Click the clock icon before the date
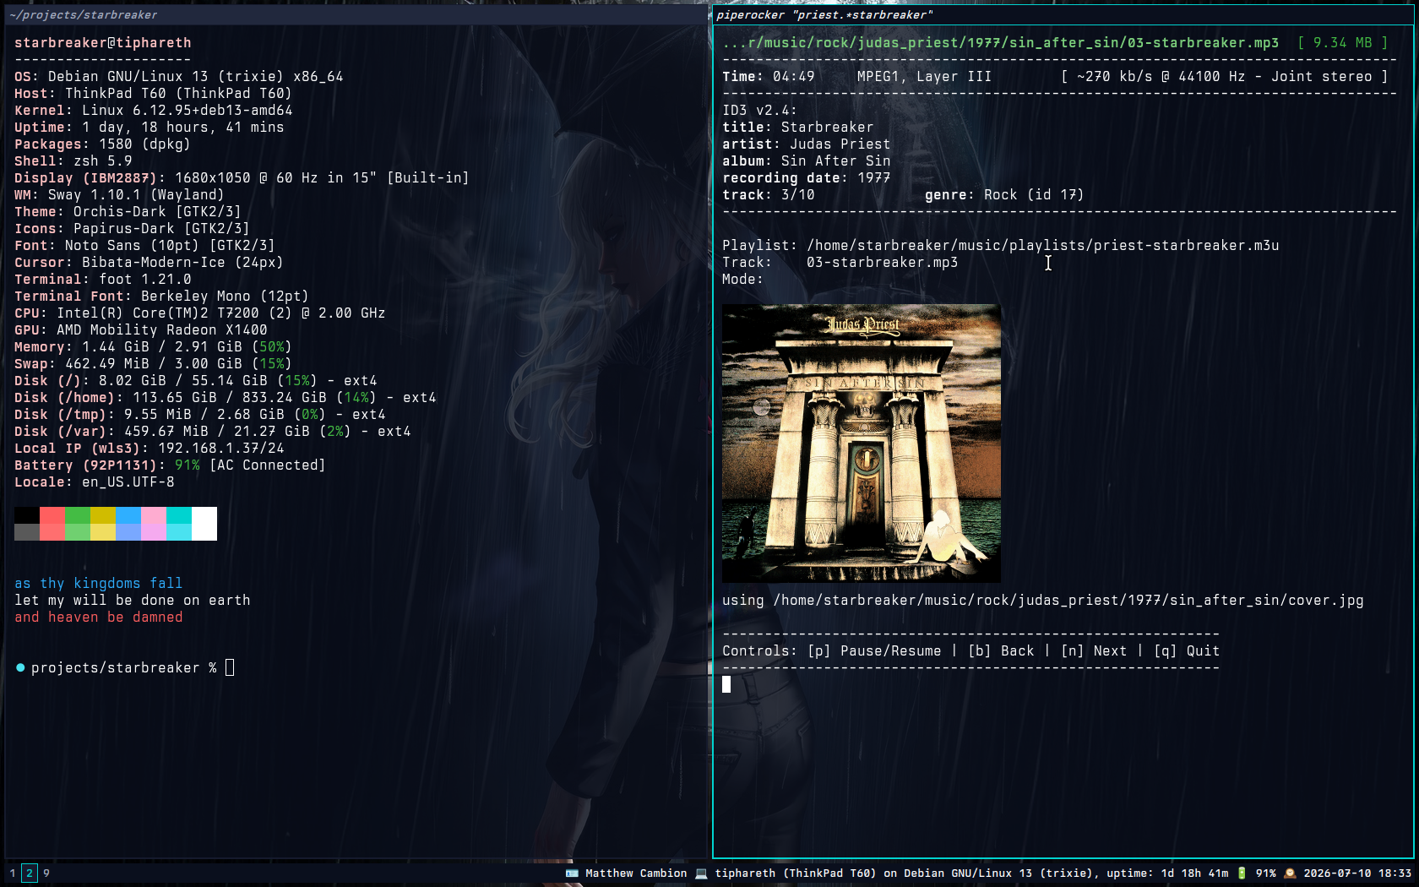The height and width of the screenshot is (887, 1419). click(x=1290, y=873)
